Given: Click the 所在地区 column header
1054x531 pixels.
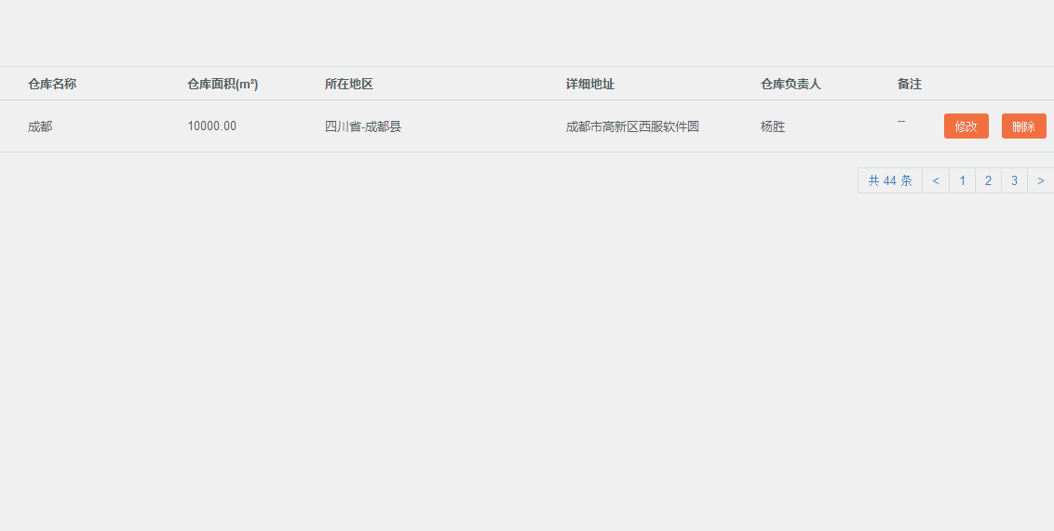Looking at the screenshot, I should point(349,84).
